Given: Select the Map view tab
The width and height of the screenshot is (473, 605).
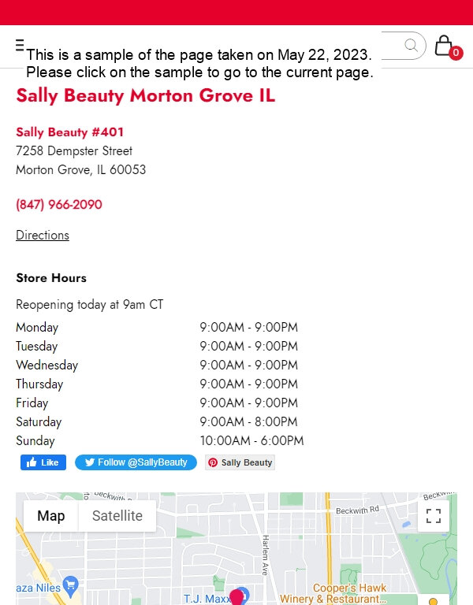Looking at the screenshot, I should (51, 516).
